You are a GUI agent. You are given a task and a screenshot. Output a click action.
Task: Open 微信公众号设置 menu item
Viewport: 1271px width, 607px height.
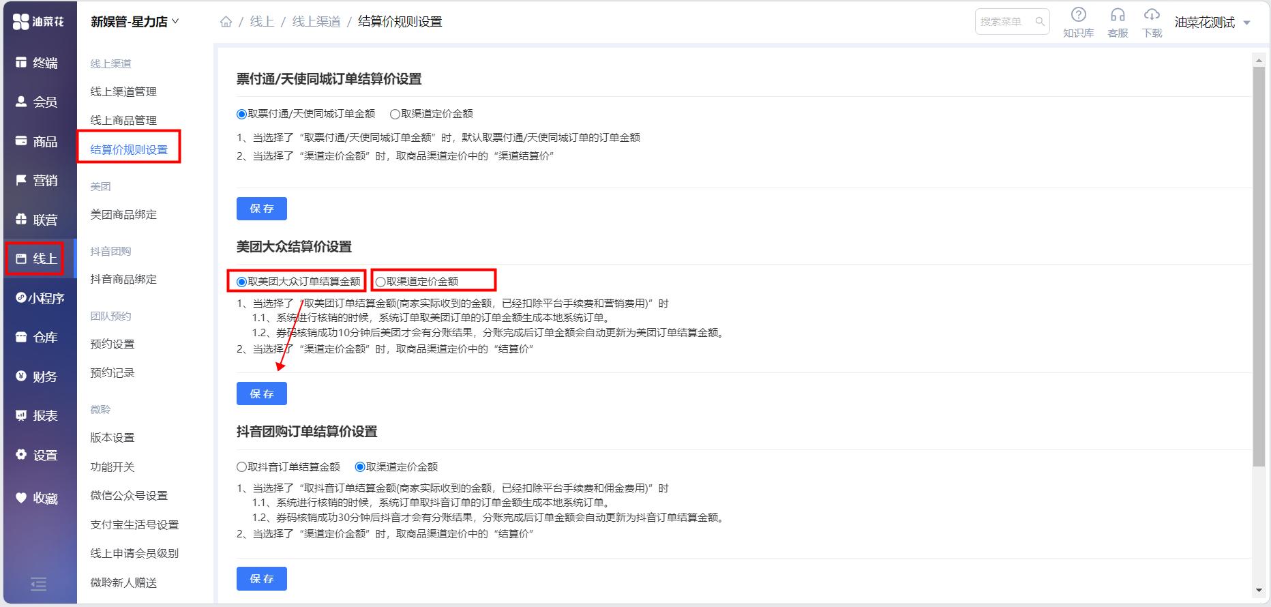129,495
